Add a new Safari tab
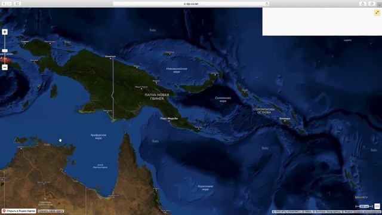382x215 pixels. [x=380, y=5]
